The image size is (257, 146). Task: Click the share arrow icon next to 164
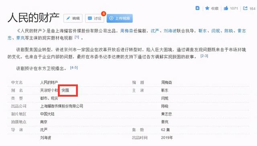[245, 8]
